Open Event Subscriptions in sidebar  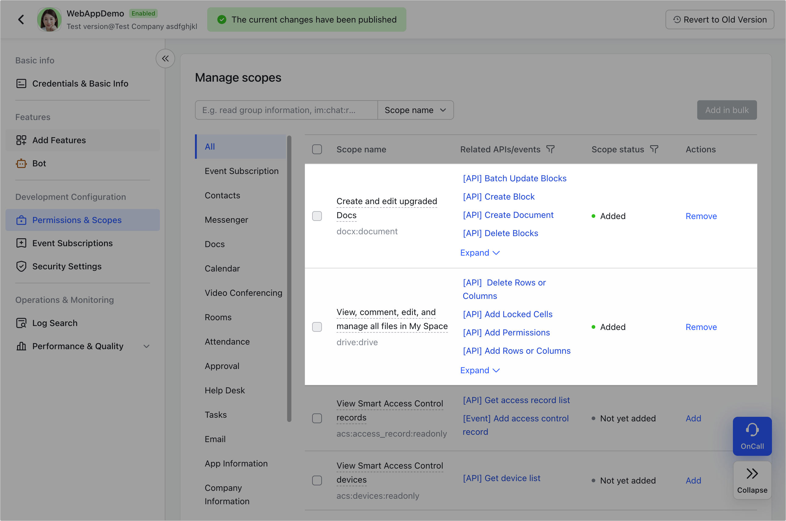[x=72, y=243]
